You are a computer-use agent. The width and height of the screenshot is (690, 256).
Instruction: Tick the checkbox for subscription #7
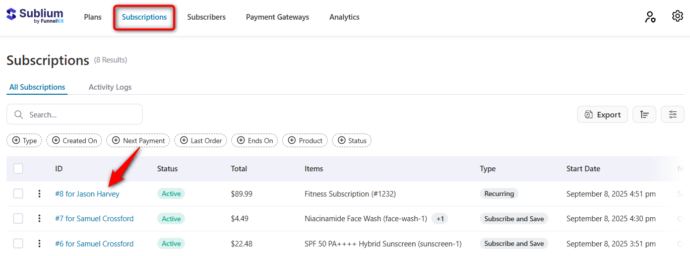tap(18, 219)
